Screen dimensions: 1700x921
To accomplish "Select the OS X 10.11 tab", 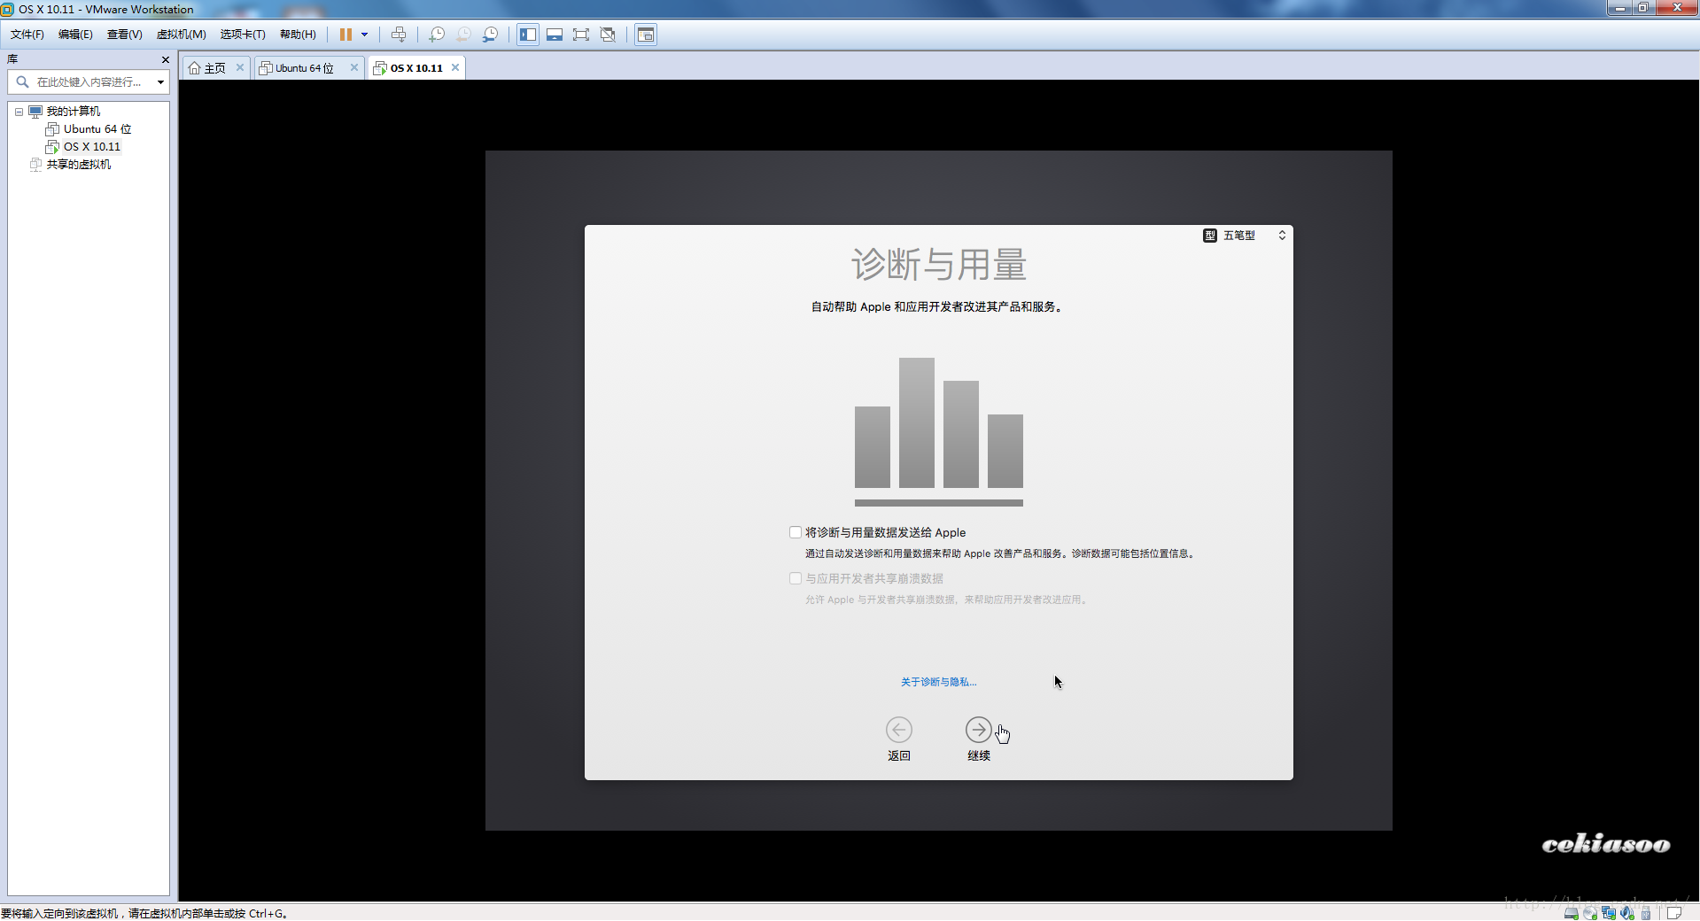I will (x=416, y=68).
